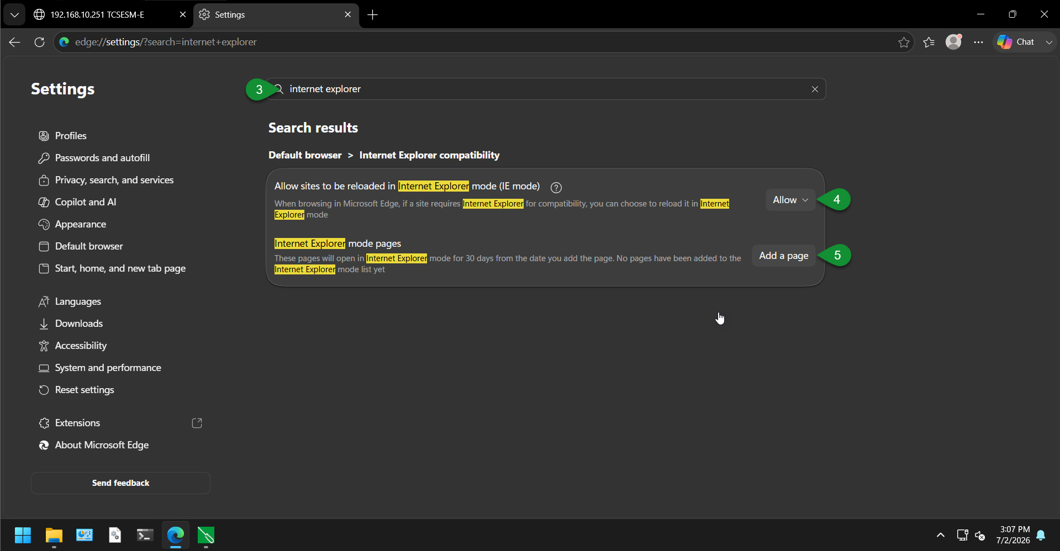Open the Settings and more ellipsis menu

coord(979,42)
